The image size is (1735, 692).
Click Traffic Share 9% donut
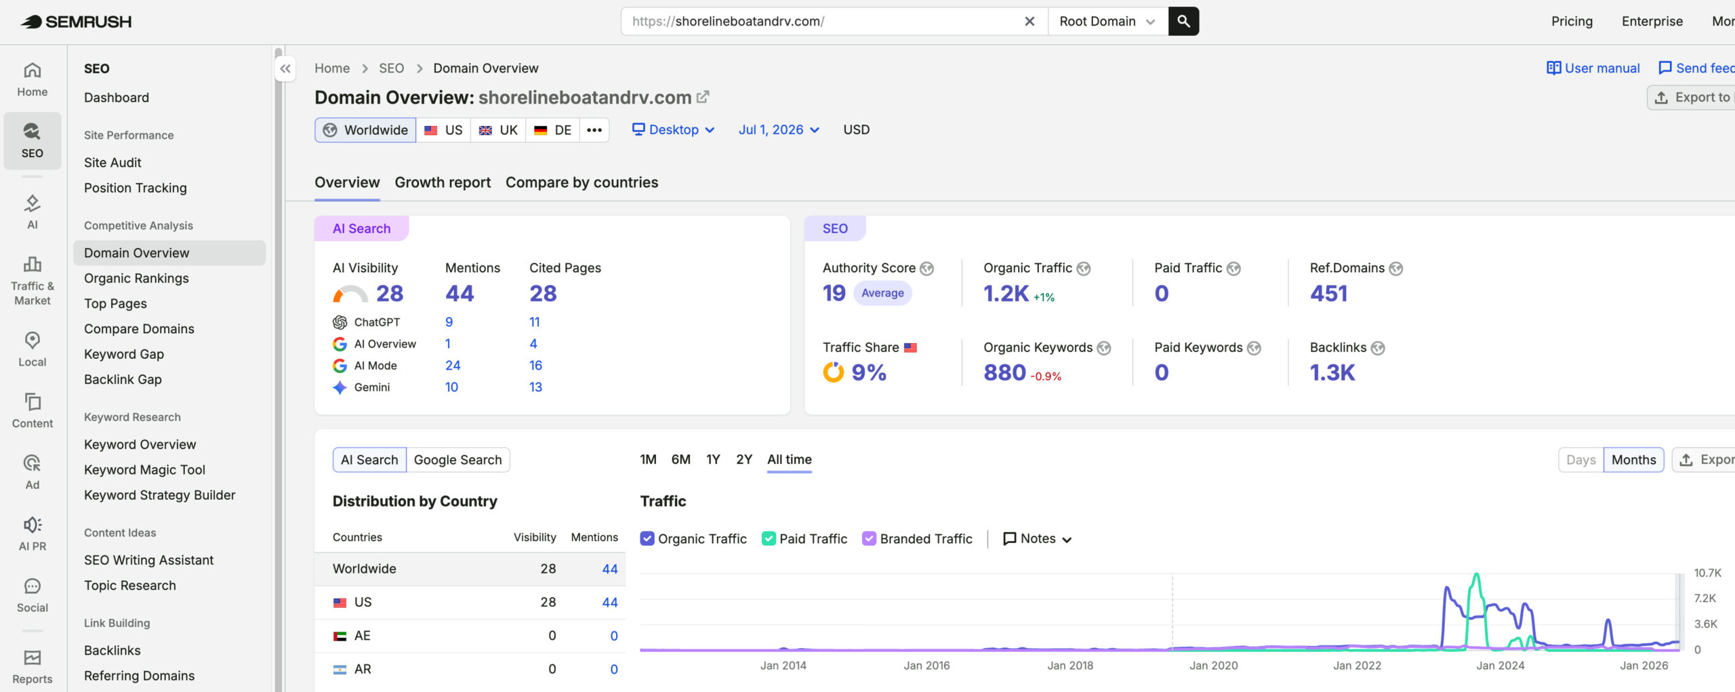(833, 372)
